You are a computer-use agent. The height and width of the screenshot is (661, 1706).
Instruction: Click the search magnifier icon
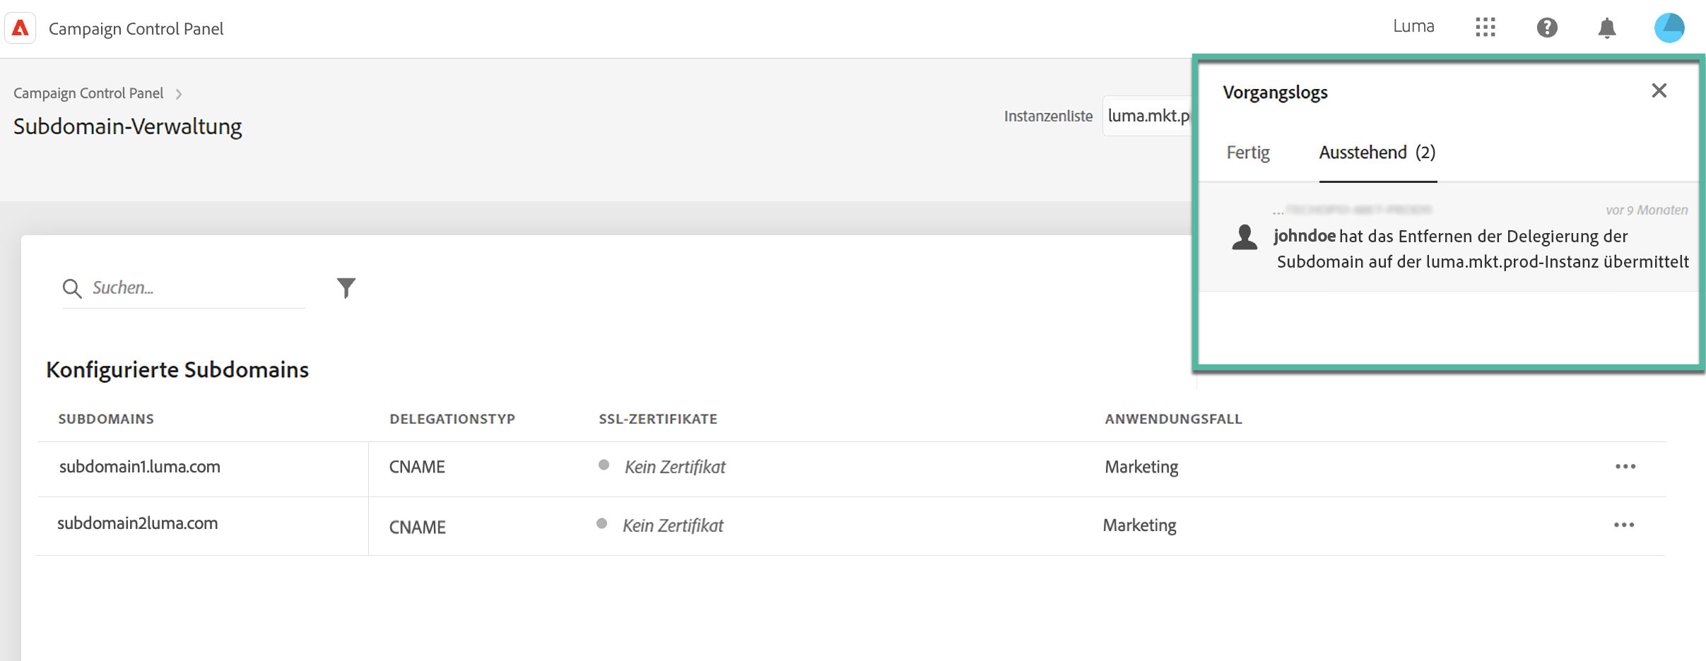[71, 288]
